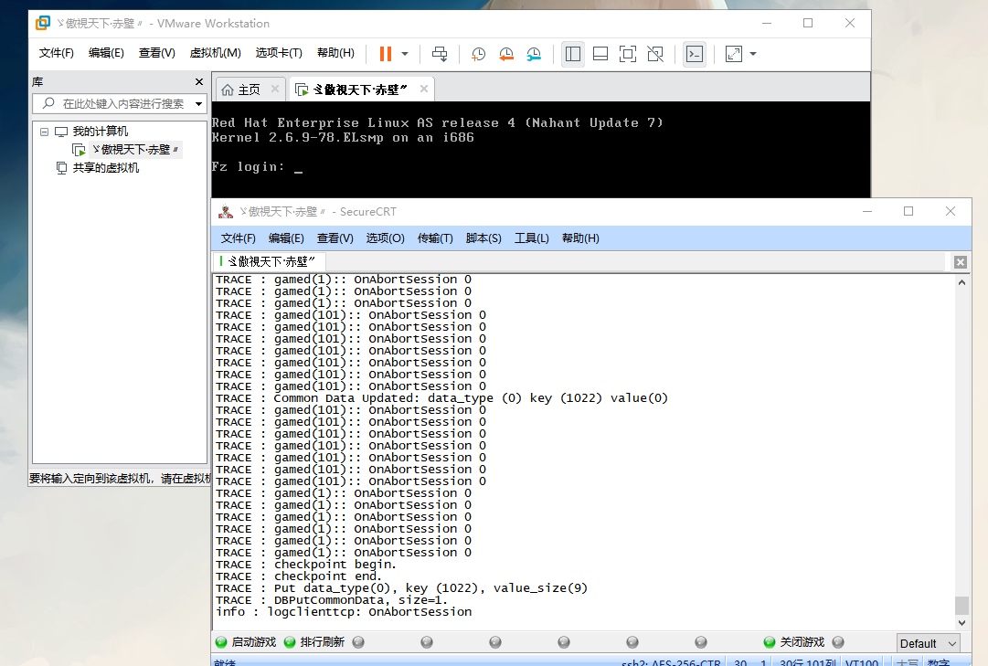Click the 启动游戏 button in button bar
Image resolution: width=988 pixels, height=666 pixels.
coord(247,642)
